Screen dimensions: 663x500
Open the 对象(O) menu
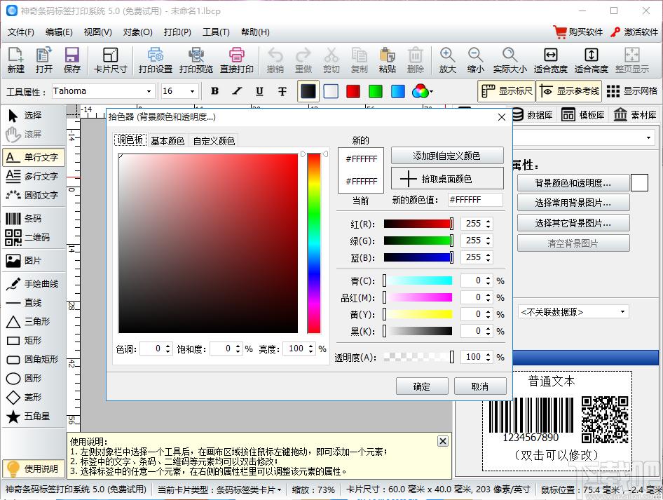pyautogui.click(x=138, y=32)
